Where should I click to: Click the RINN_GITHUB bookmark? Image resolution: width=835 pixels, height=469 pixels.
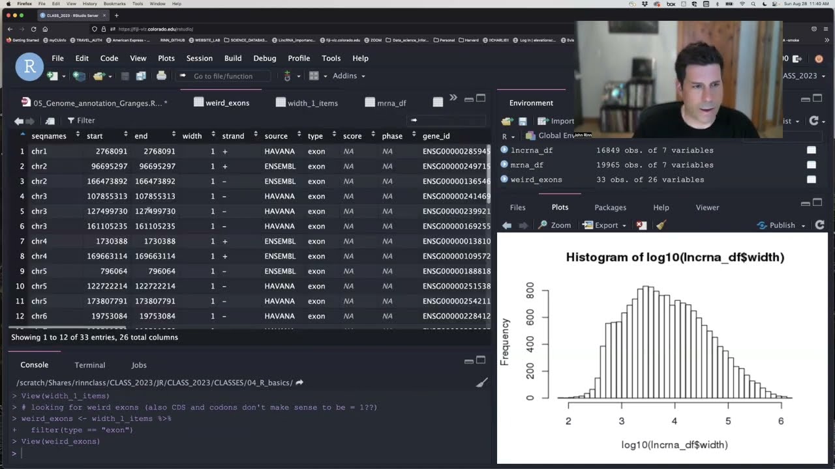click(172, 40)
